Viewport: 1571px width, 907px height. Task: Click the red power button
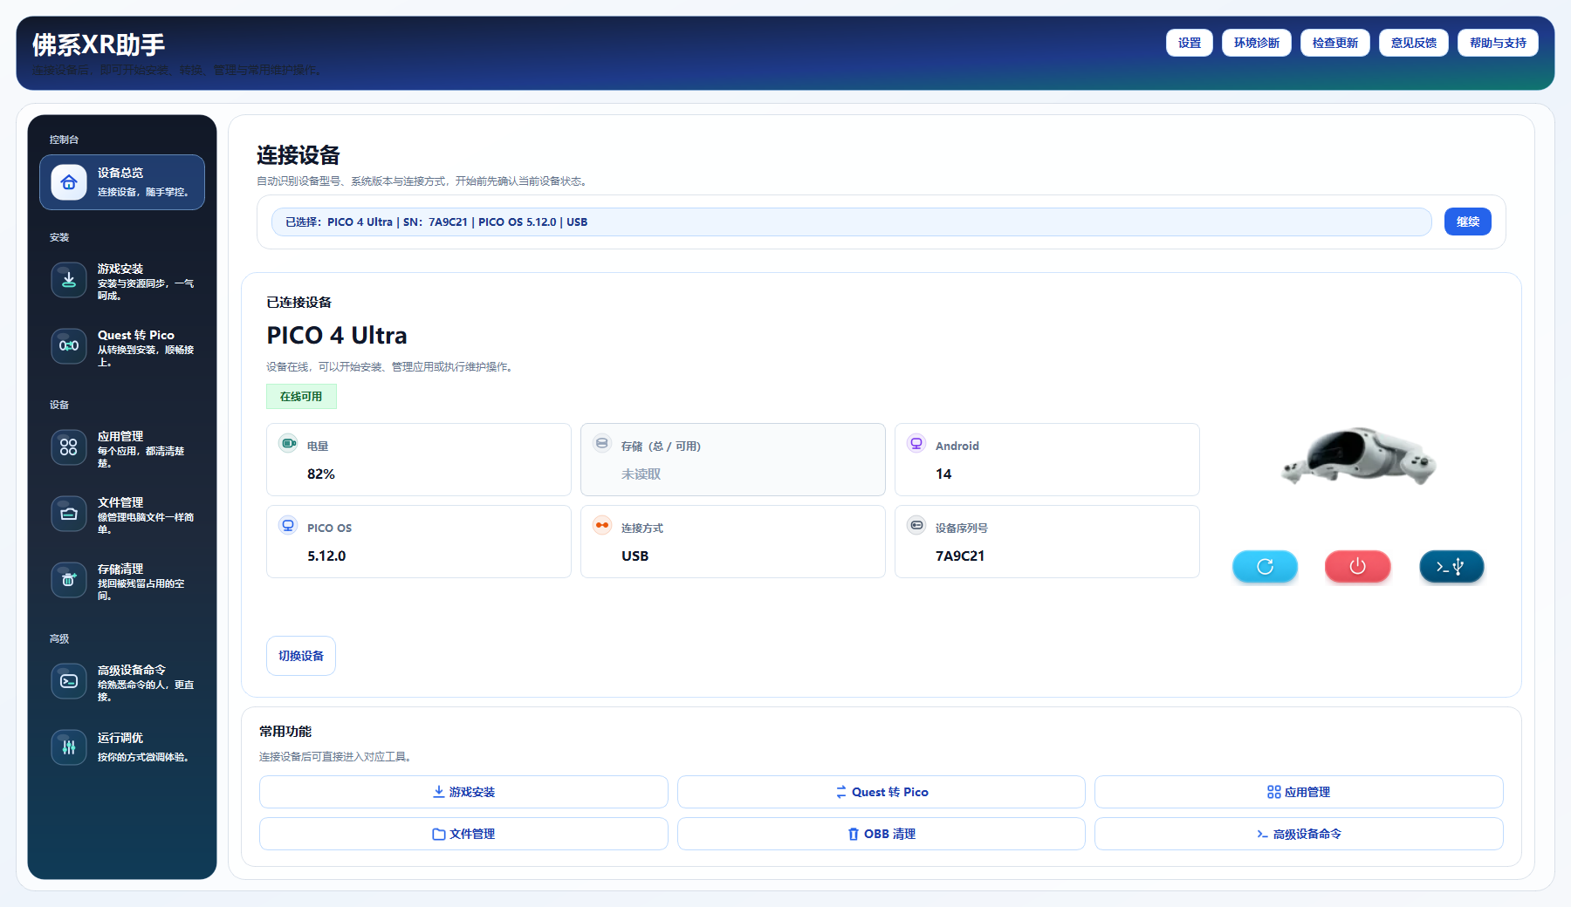[1357, 567]
